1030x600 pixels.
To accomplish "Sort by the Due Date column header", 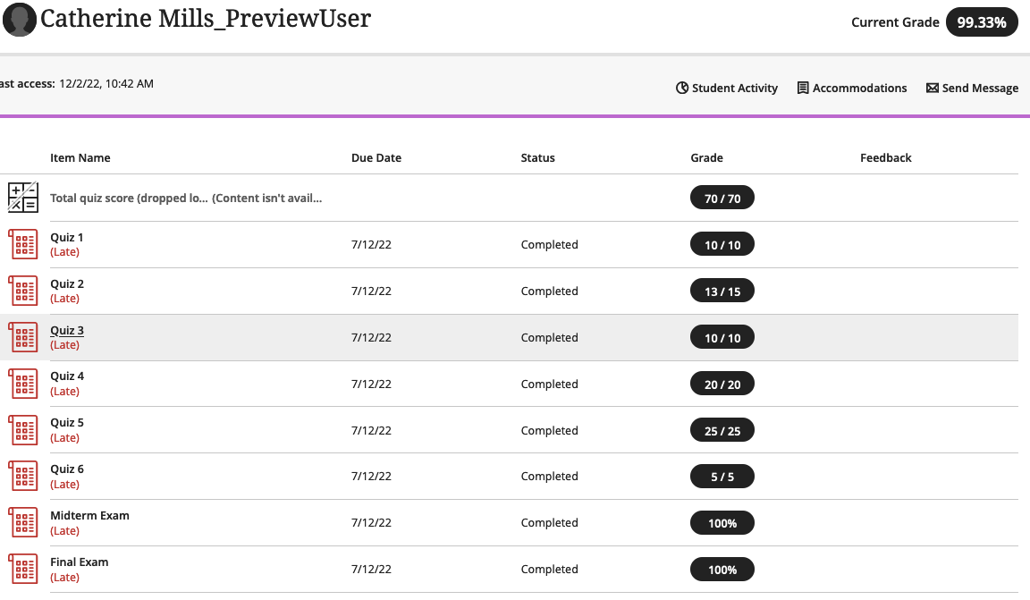I will (376, 157).
